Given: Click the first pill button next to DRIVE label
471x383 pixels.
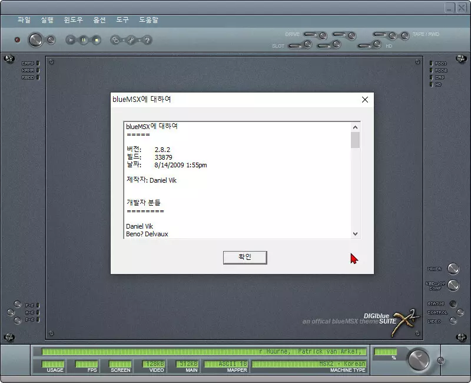Looking at the screenshot, I should [310, 34].
